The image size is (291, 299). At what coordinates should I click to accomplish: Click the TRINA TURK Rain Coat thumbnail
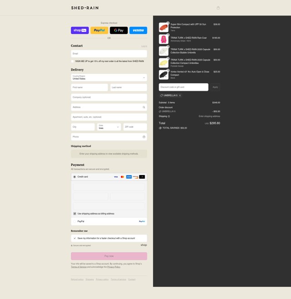(164, 39)
